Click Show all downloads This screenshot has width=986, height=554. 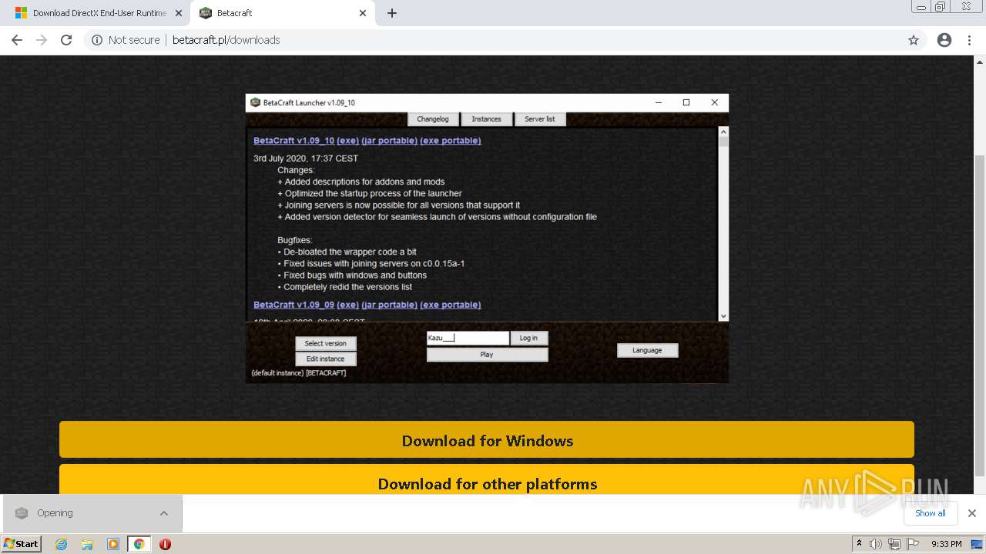tap(930, 513)
